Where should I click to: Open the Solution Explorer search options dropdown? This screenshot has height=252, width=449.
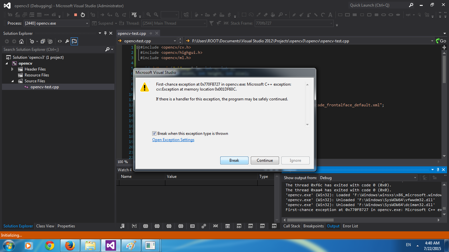(x=112, y=49)
